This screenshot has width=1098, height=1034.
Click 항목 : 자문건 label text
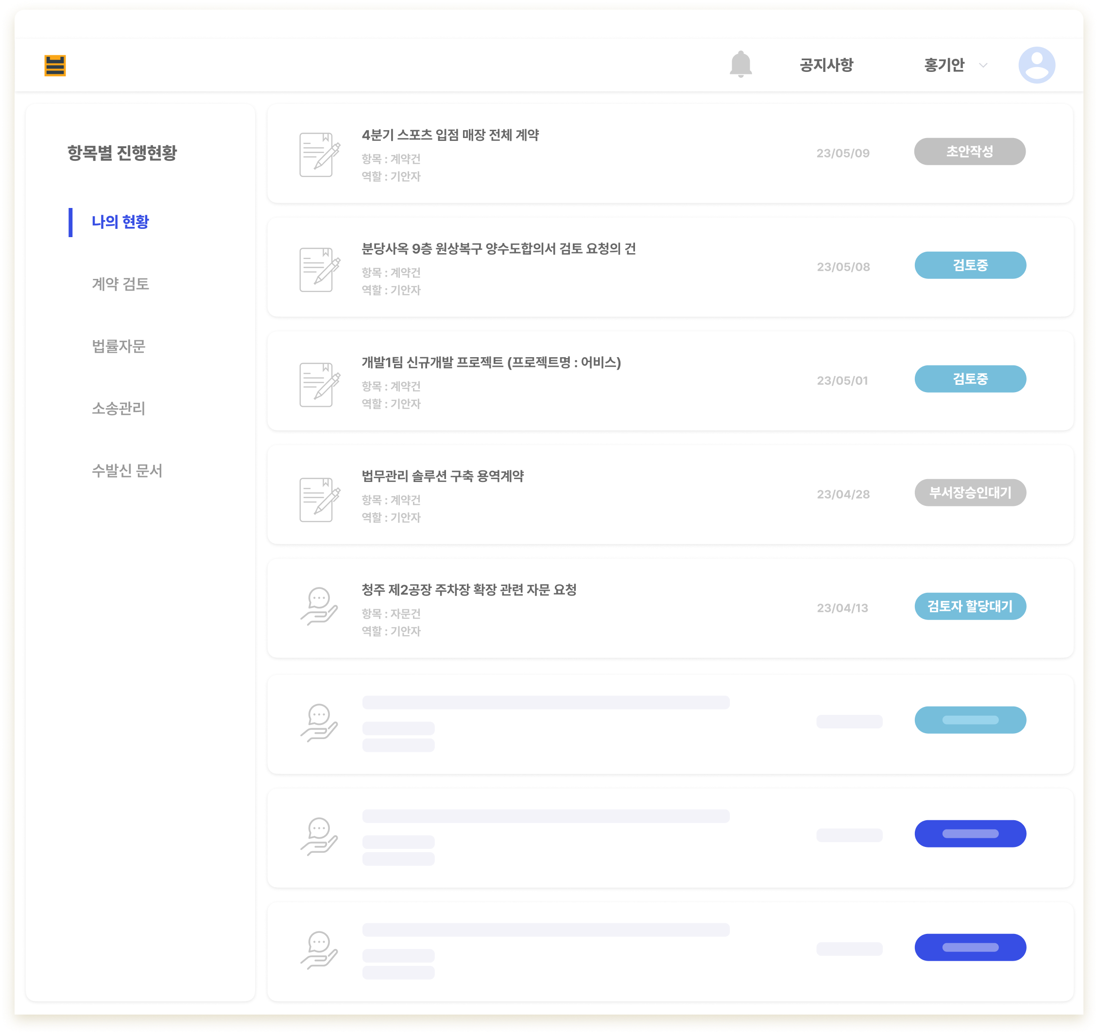[391, 614]
